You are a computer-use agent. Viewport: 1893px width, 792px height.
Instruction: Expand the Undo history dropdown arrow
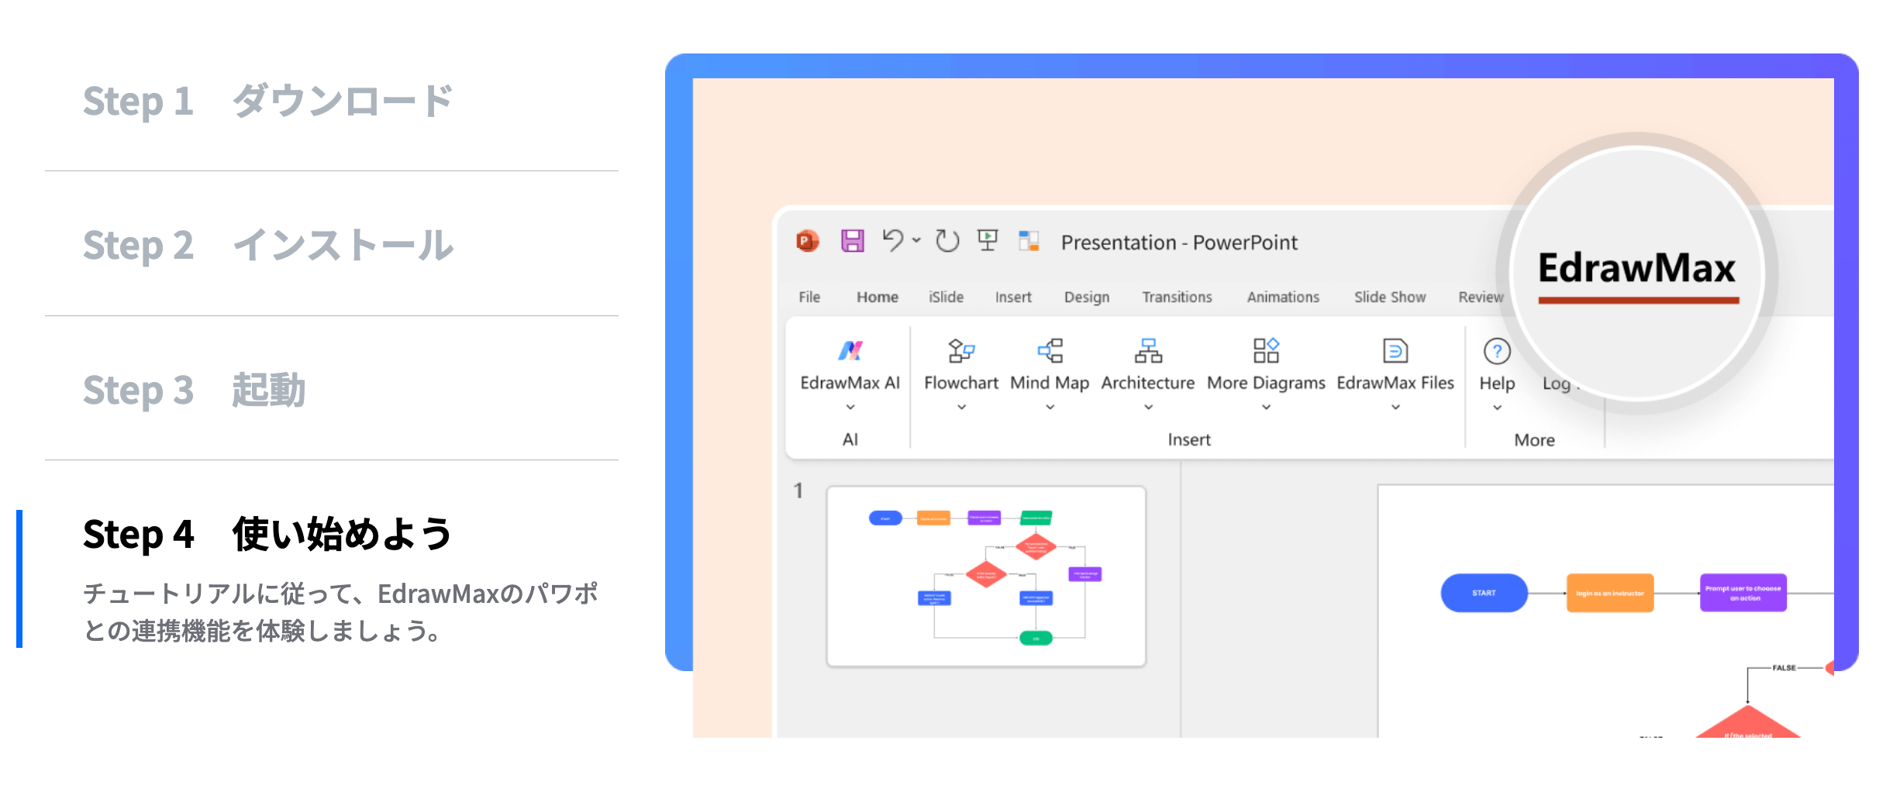(916, 241)
